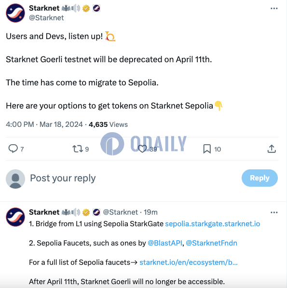Open the @StarknetFndn mention

tap(212, 243)
